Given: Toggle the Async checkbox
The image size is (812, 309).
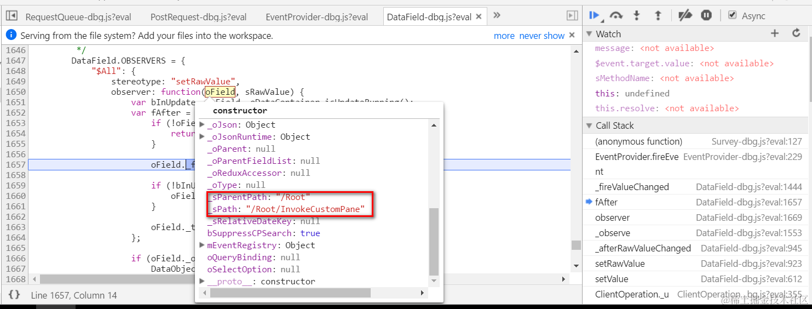Looking at the screenshot, I should pyautogui.click(x=732, y=15).
